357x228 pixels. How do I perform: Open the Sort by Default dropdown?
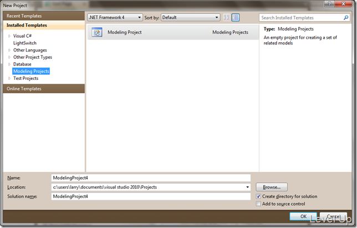tap(190, 17)
